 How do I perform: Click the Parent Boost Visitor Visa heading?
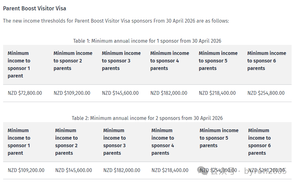tap(34, 8)
